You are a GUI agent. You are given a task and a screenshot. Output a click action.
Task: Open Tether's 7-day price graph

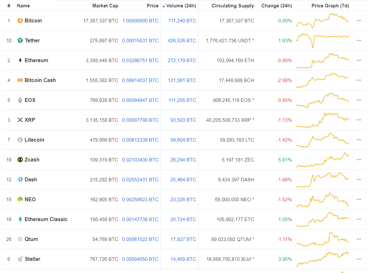[323, 40]
